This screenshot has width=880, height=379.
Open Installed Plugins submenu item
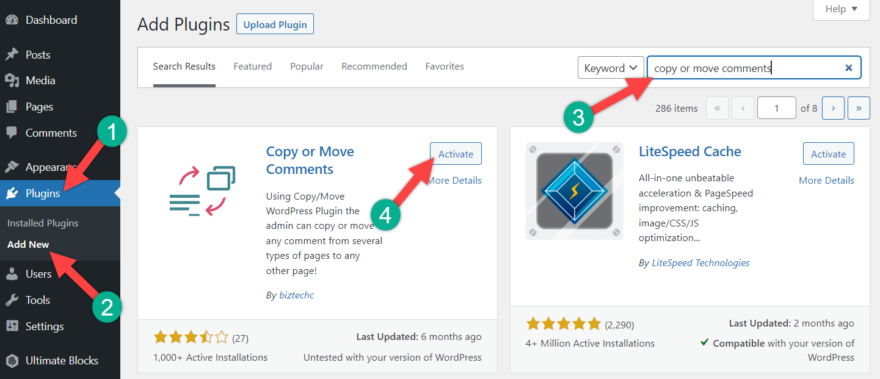(x=43, y=223)
